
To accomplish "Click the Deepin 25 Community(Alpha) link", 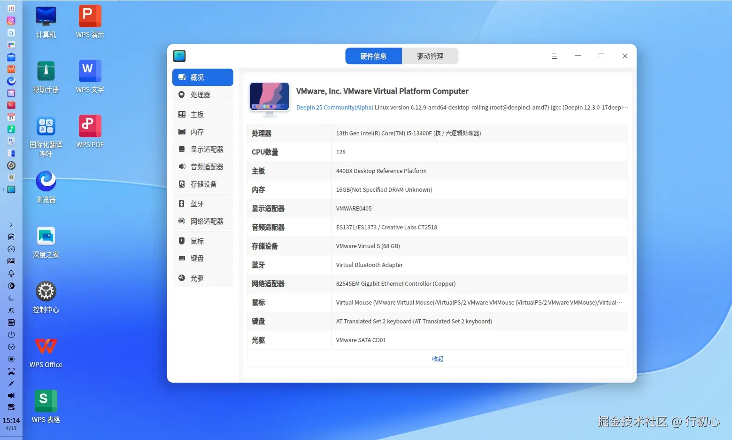I will pos(335,108).
